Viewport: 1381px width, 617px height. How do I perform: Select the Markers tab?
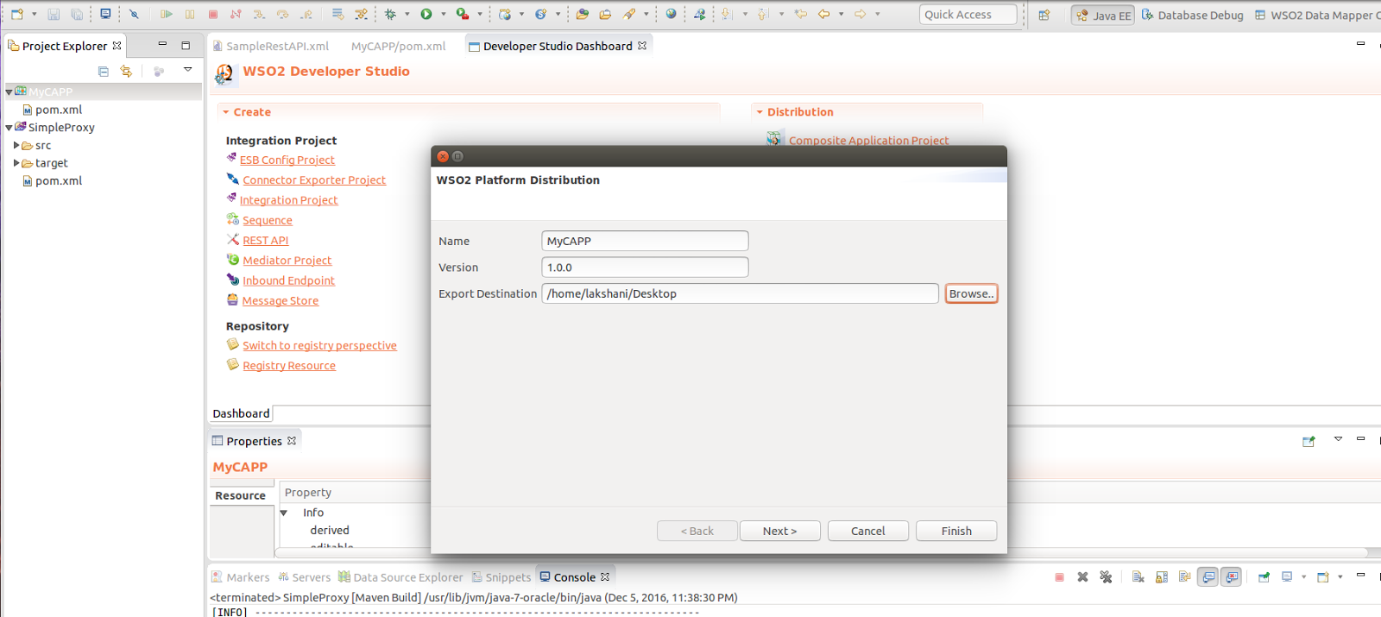[240, 577]
